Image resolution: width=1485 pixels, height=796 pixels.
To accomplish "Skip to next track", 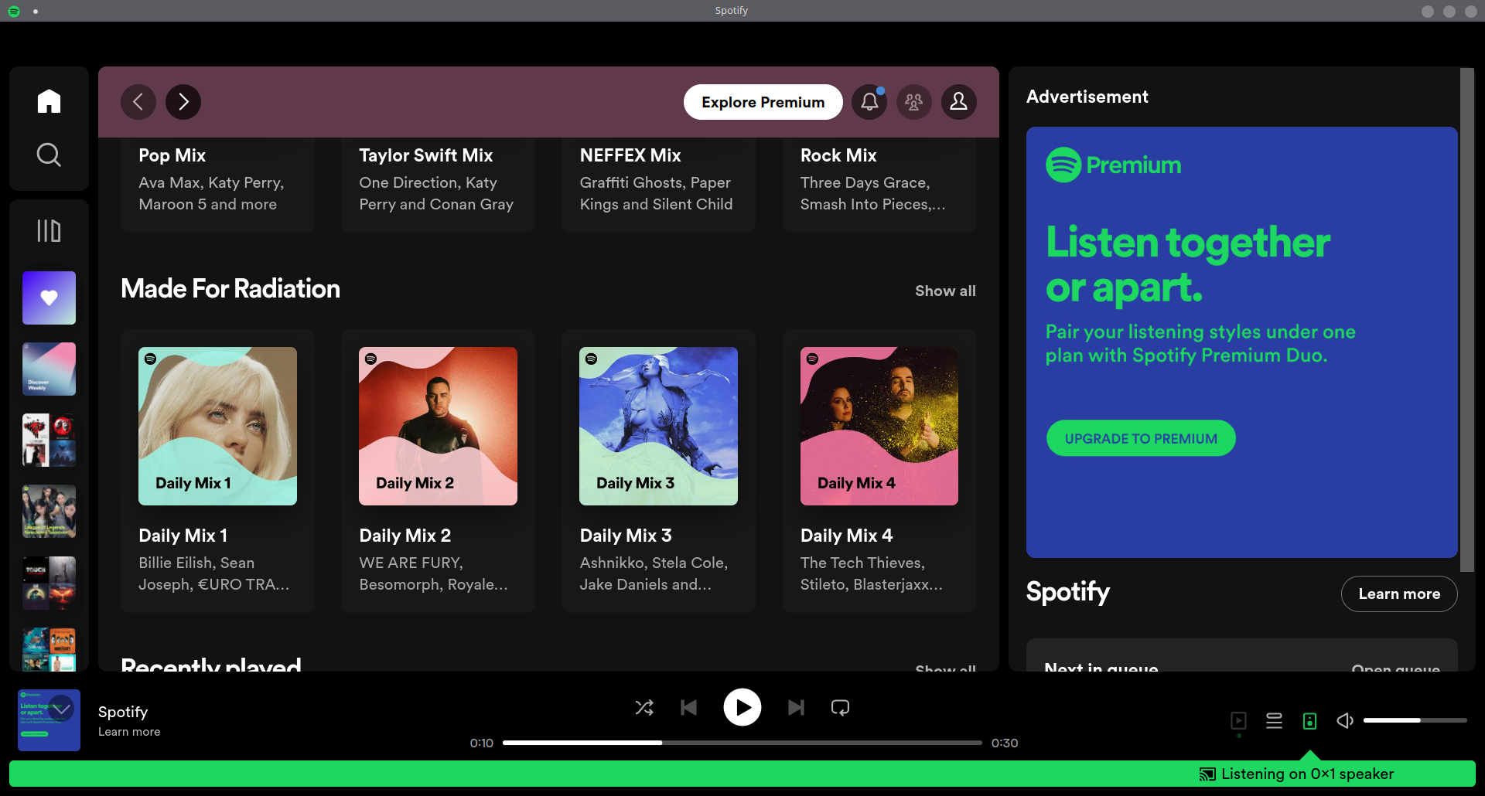I will [796, 708].
